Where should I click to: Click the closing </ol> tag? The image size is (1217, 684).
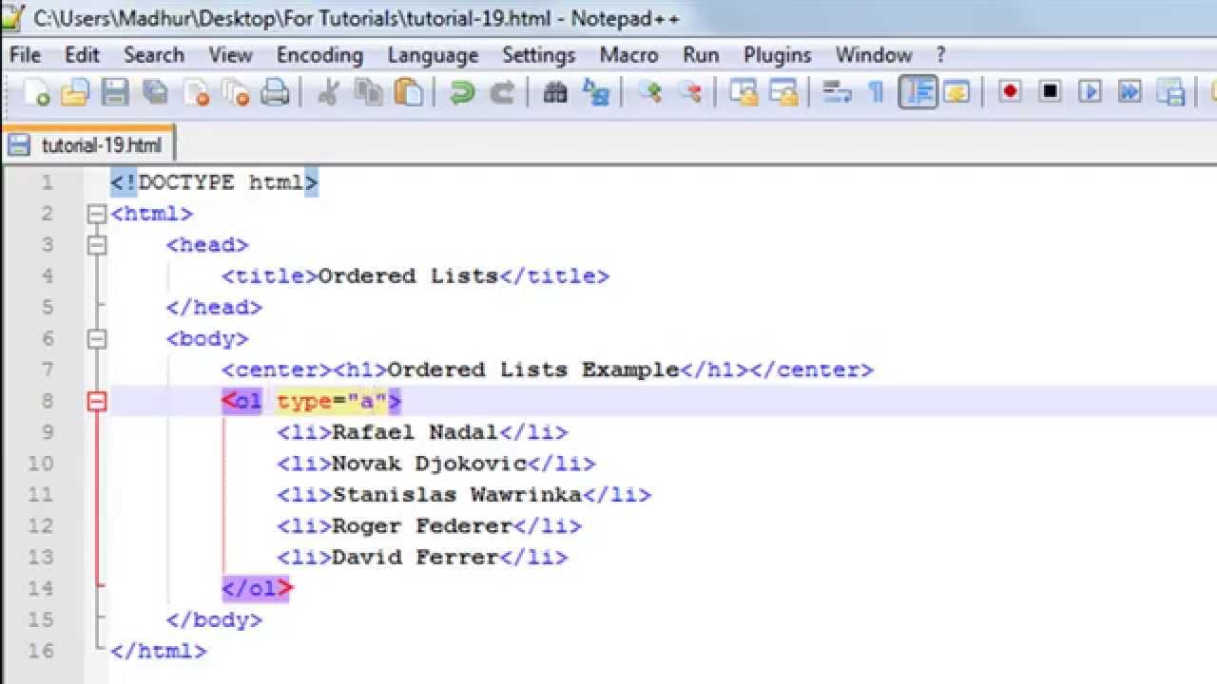pos(257,589)
